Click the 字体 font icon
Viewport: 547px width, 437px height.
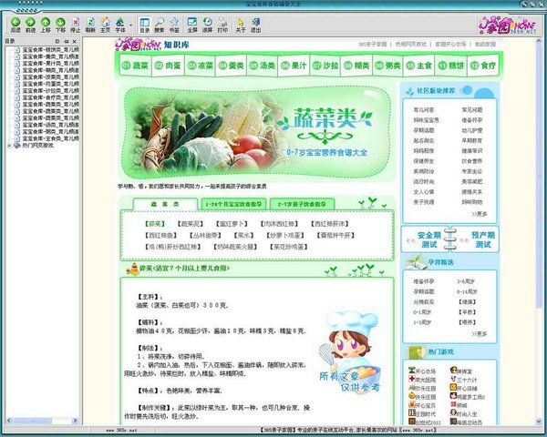[120, 25]
